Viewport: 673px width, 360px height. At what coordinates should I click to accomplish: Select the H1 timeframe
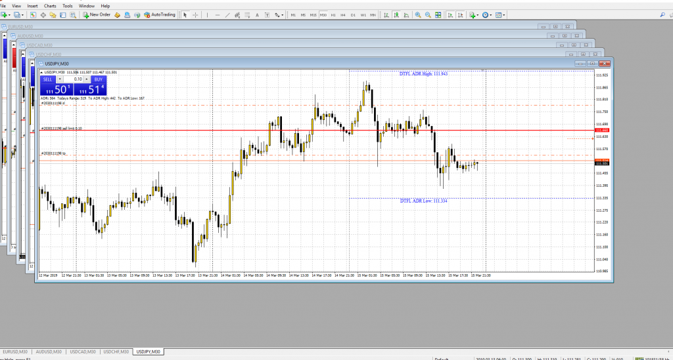point(333,15)
